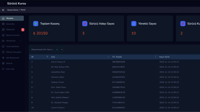This screenshot has height=112, width=200.
Task: Click T.C. Kimlik value 30940703518
Action: [x=119, y=72]
